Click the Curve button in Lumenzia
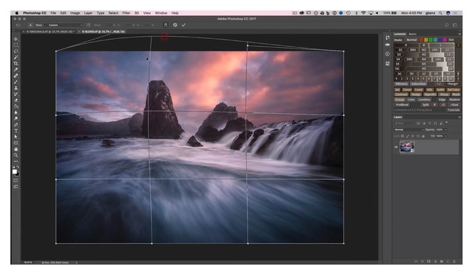 (407, 90)
